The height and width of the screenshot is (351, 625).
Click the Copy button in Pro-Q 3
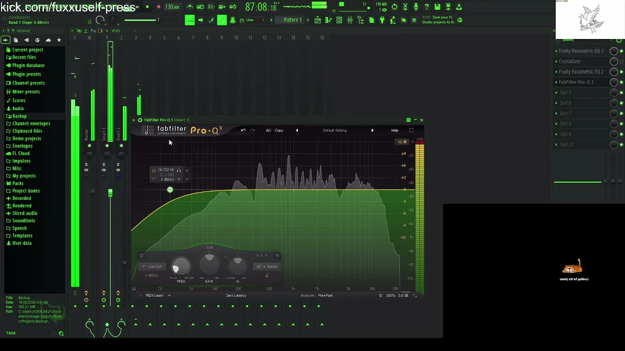279,130
